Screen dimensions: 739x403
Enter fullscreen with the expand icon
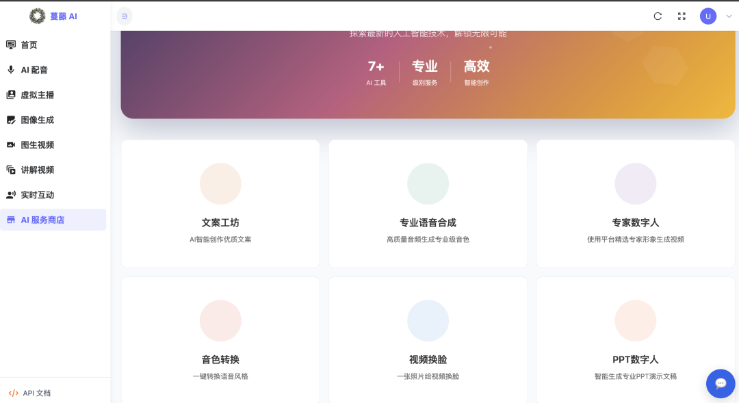click(682, 16)
